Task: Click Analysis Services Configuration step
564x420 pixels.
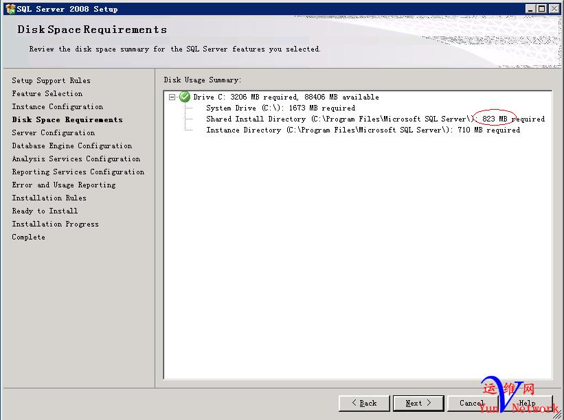Action: (x=76, y=159)
